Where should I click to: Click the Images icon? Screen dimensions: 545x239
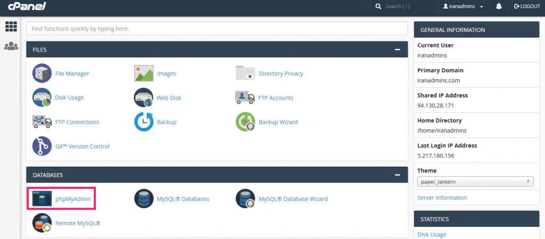(144, 73)
